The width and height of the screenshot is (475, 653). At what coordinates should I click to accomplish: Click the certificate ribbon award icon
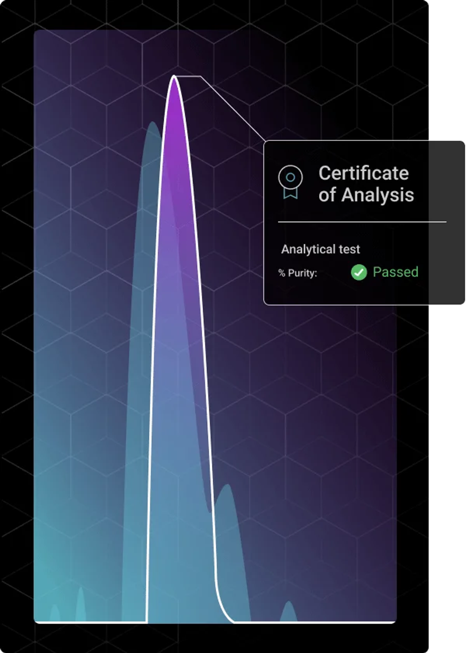pos(290,182)
